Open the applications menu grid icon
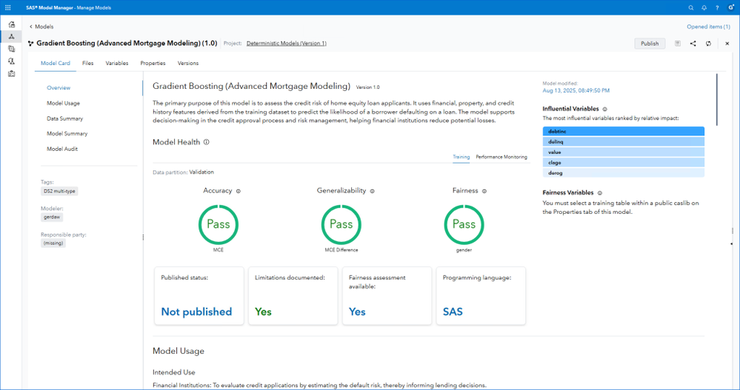This screenshot has width=740, height=390. click(8, 7)
